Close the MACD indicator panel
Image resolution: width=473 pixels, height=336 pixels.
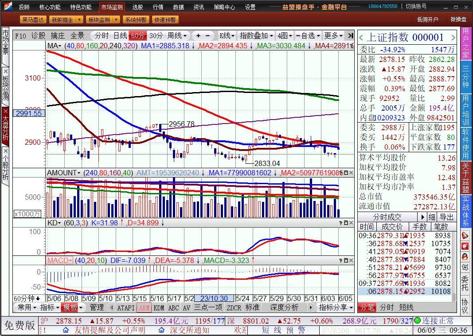351,260
